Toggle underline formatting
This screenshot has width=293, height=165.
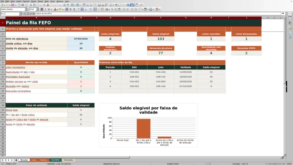click(49, 9)
